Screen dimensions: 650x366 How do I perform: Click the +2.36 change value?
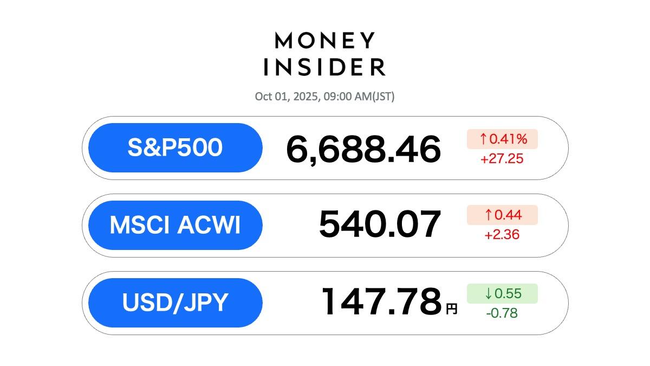[502, 235]
